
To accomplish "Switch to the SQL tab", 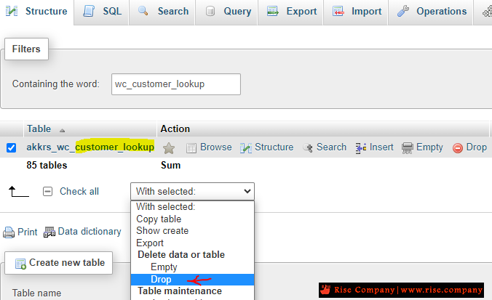I will 101,12.
